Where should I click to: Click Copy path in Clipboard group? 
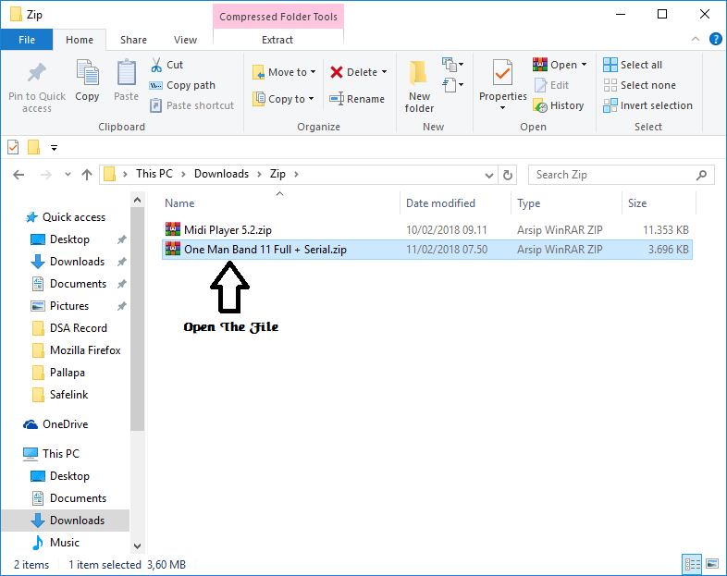tap(182, 85)
